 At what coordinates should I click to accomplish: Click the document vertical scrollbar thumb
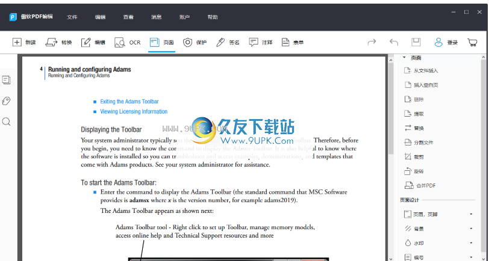(391, 109)
